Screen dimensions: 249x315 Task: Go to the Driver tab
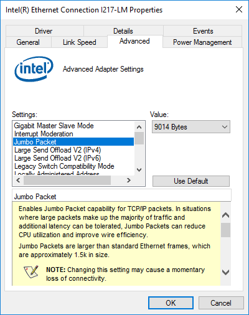(44, 31)
